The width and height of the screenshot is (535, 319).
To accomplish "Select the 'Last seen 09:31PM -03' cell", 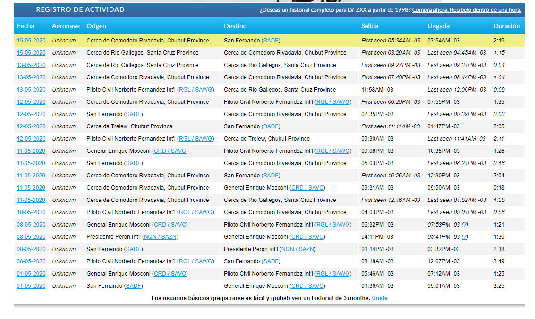I will [457, 65].
